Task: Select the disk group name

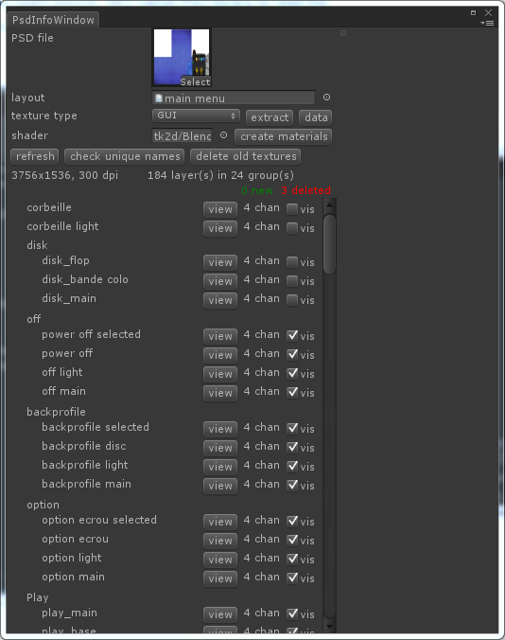Action: (x=37, y=245)
